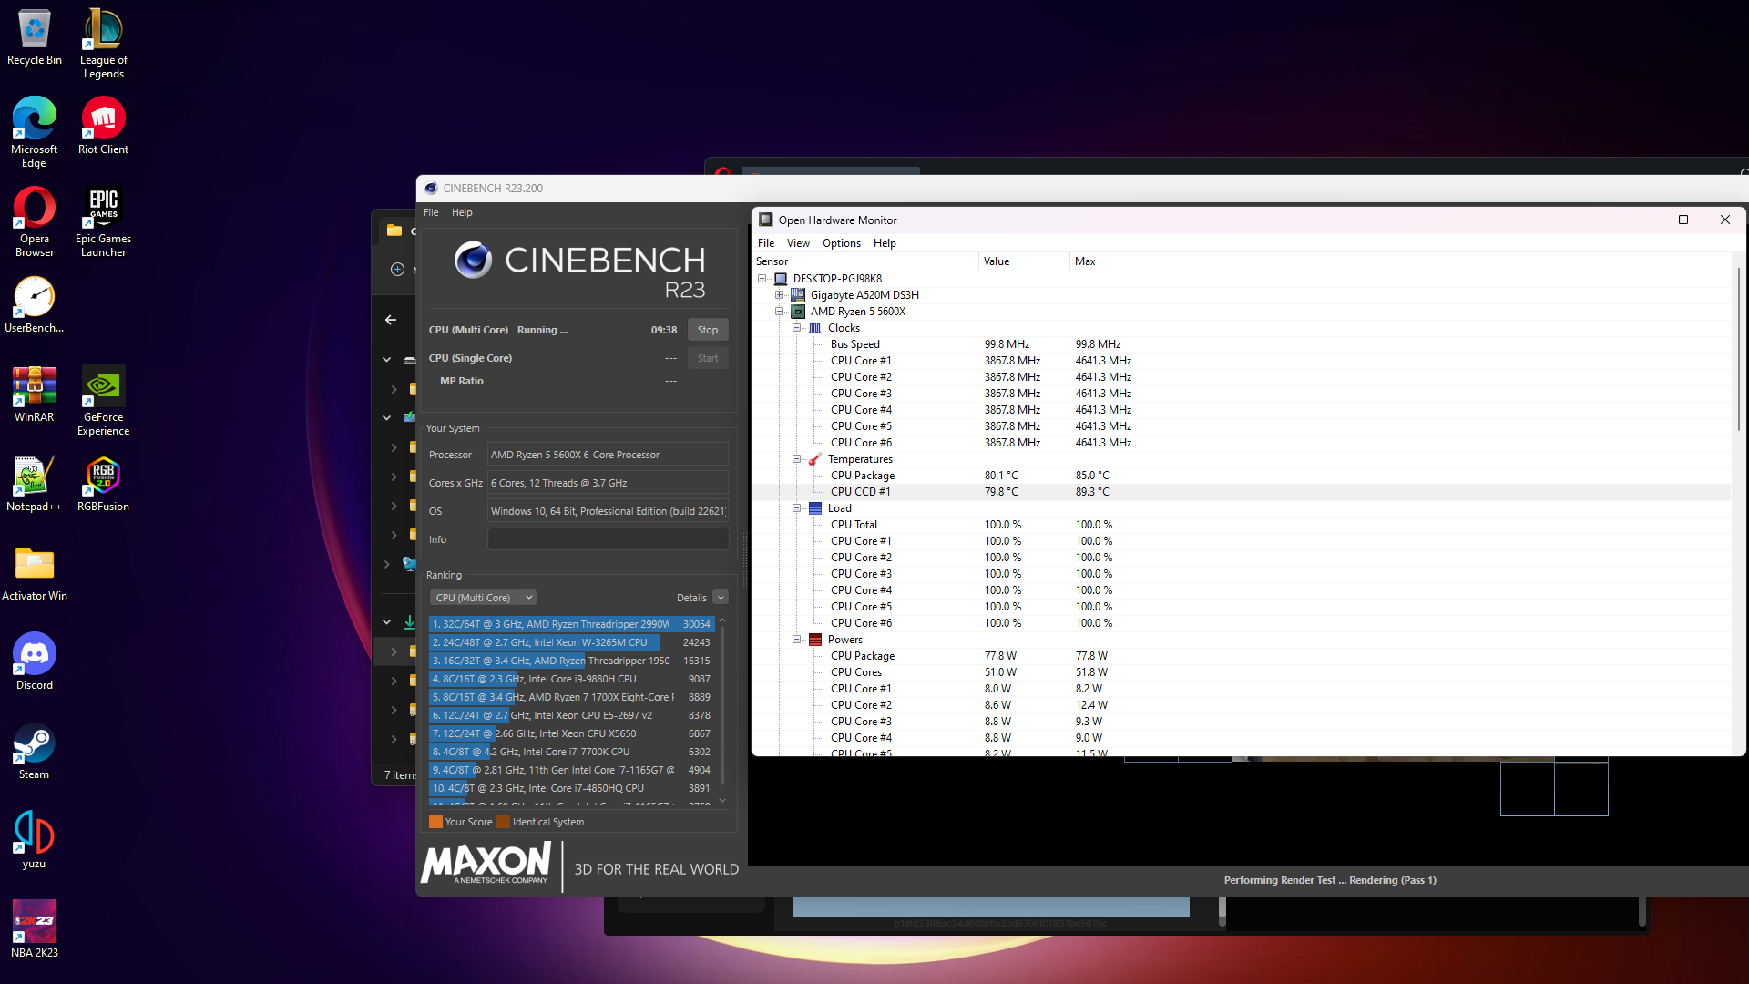Open UserBenchmark desktop icon
This screenshot has height=984, width=1749.
click(x=35, y=304)
